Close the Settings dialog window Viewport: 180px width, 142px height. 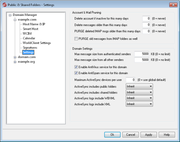(173, 5)
